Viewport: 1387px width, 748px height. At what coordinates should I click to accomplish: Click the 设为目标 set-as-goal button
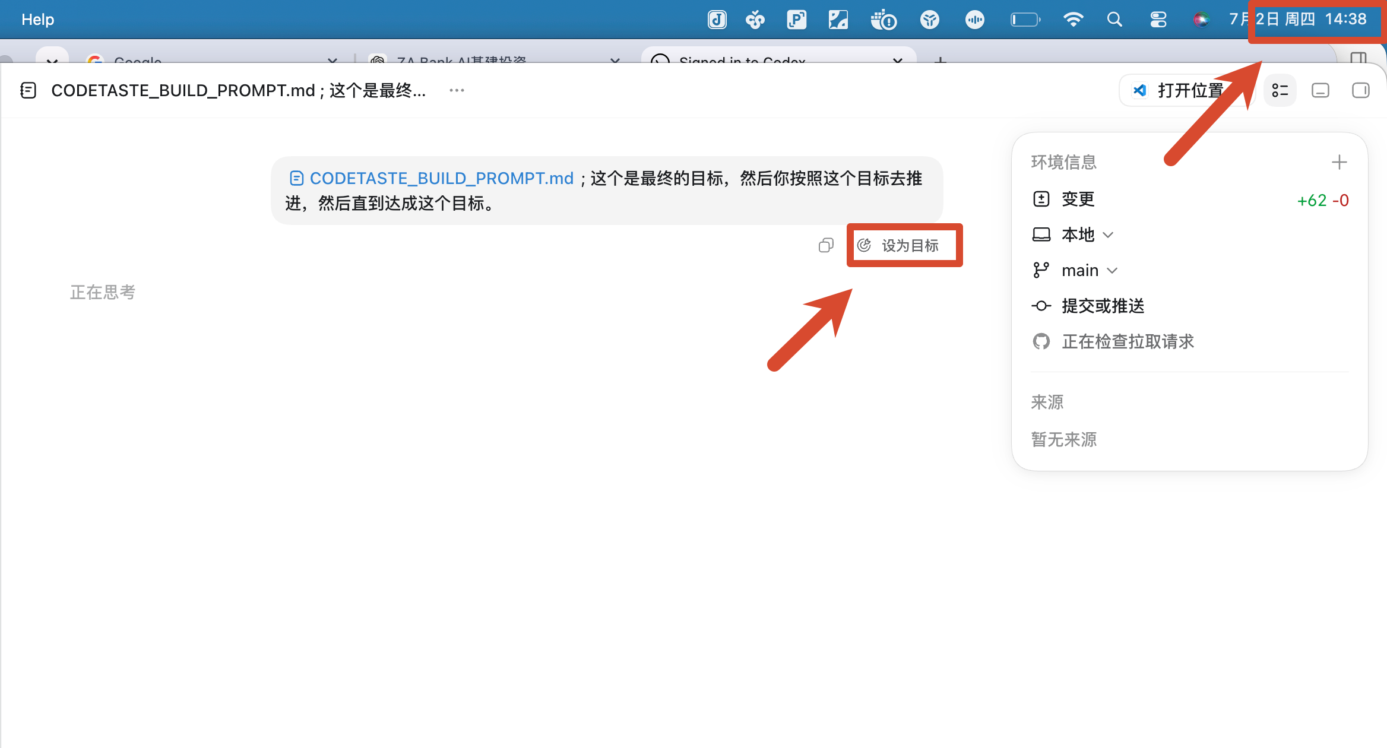coord(898,245)
